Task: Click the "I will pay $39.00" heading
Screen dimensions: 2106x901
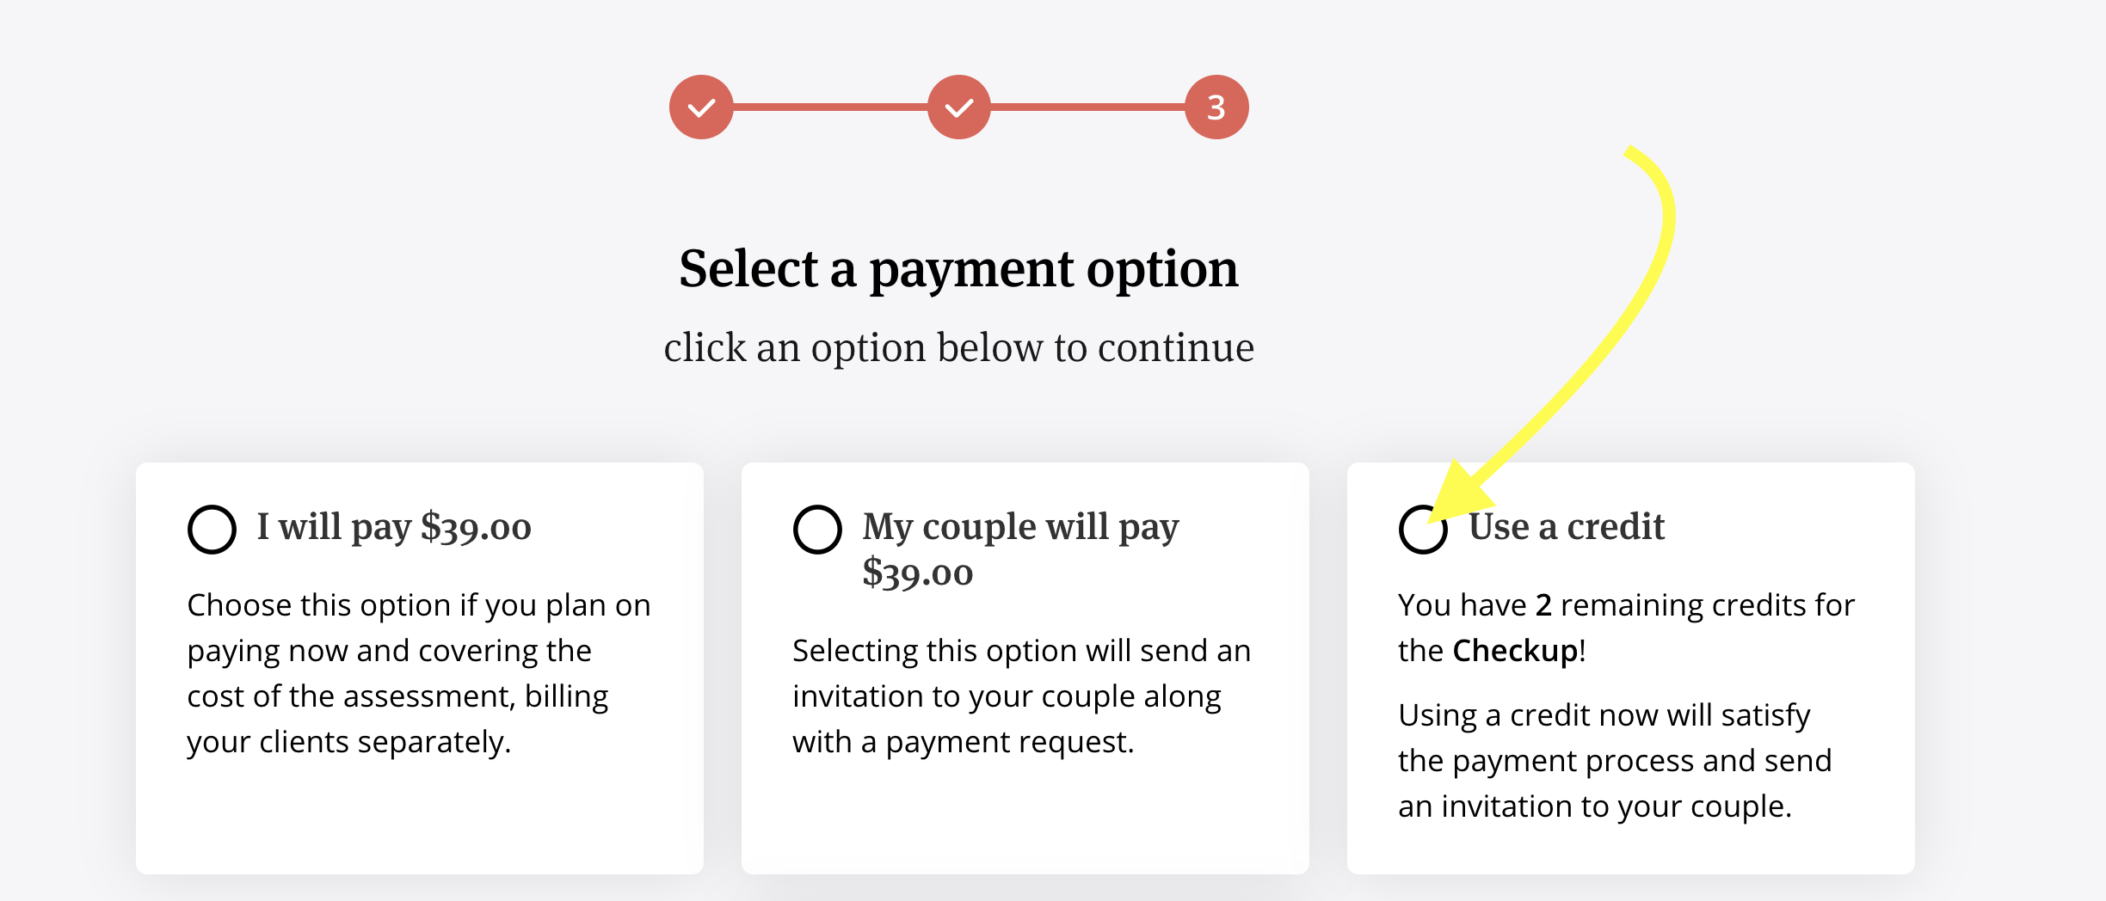Action: click(394, 526)
